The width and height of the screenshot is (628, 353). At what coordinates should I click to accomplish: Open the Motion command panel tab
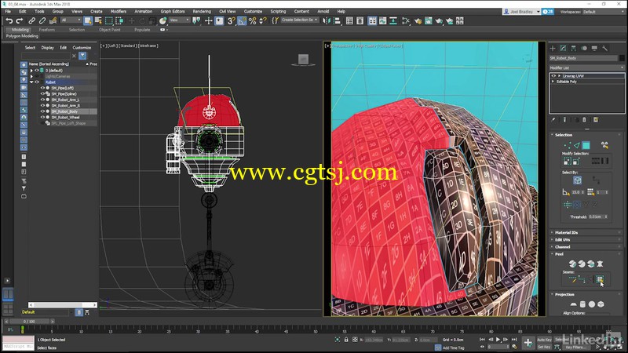[x=584, y=49]
